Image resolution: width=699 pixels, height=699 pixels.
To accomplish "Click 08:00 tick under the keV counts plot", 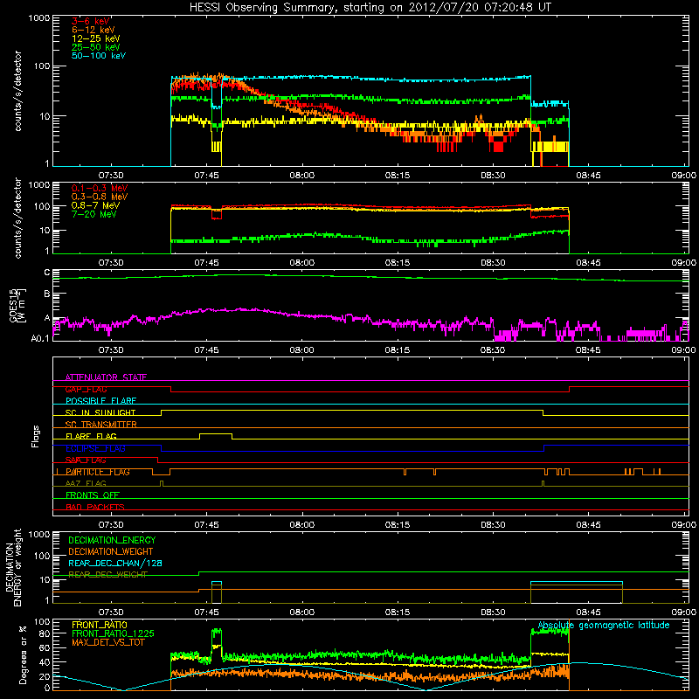I will click(x=301, y=176).
